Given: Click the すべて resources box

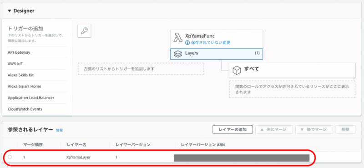Looking at the screenshot, I should pyautogui.click(x=292, y=71).
